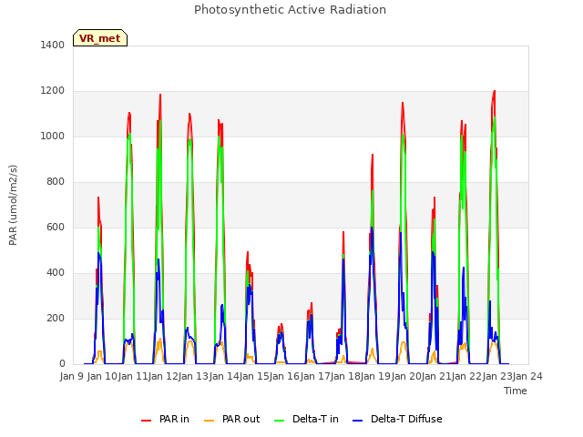Image resolution: width=583 pixels, height=437 pixels.
Task: Click the 1000 y-axis tick label
Action: [53, 136]
